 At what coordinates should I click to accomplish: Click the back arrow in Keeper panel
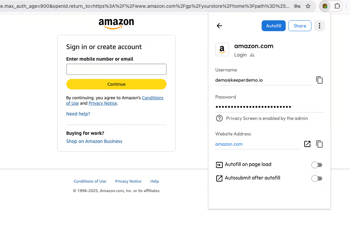tap(219, 26)
